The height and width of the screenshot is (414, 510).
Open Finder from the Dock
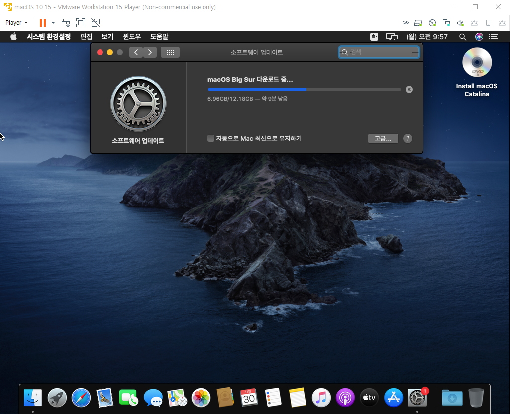pyautogui.click(x=33, y=398)
